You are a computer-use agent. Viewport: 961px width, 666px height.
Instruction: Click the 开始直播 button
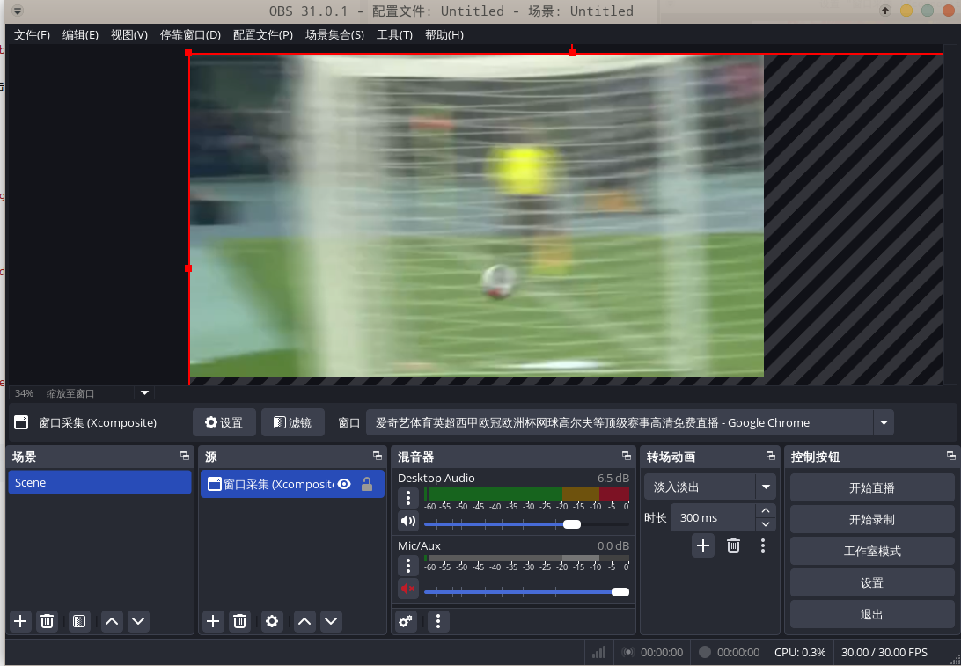tap(871, 487)
